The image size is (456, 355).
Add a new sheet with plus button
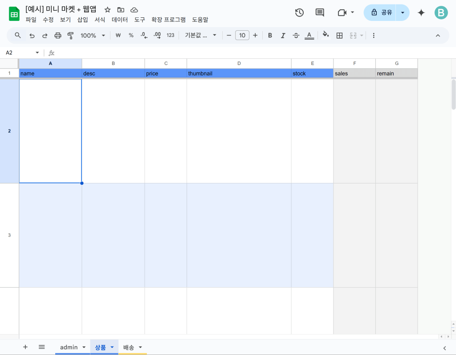click(25, 347)
